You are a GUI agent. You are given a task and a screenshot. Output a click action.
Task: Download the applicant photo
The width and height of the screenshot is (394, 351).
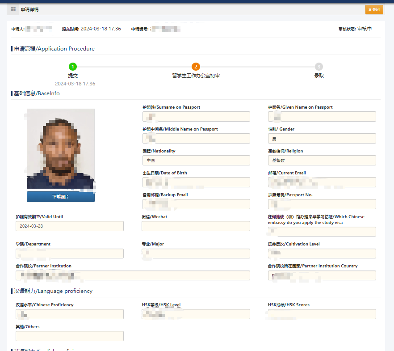point(61,197)
